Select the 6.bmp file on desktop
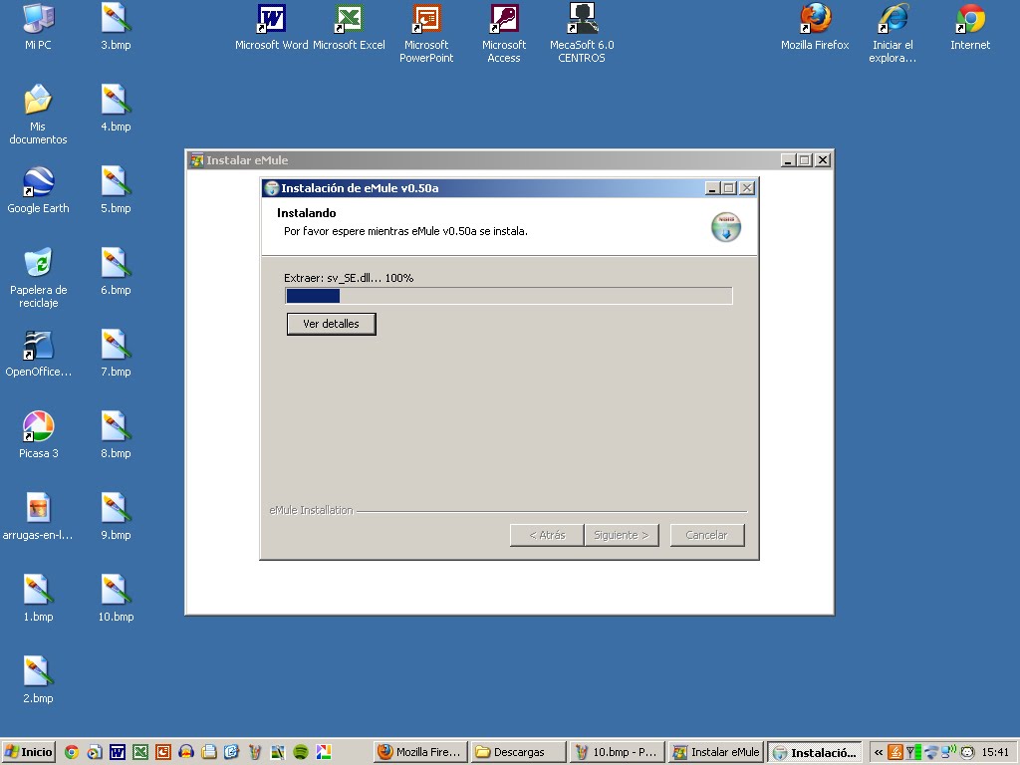The image size is (1020, 765). coord(116,272)
